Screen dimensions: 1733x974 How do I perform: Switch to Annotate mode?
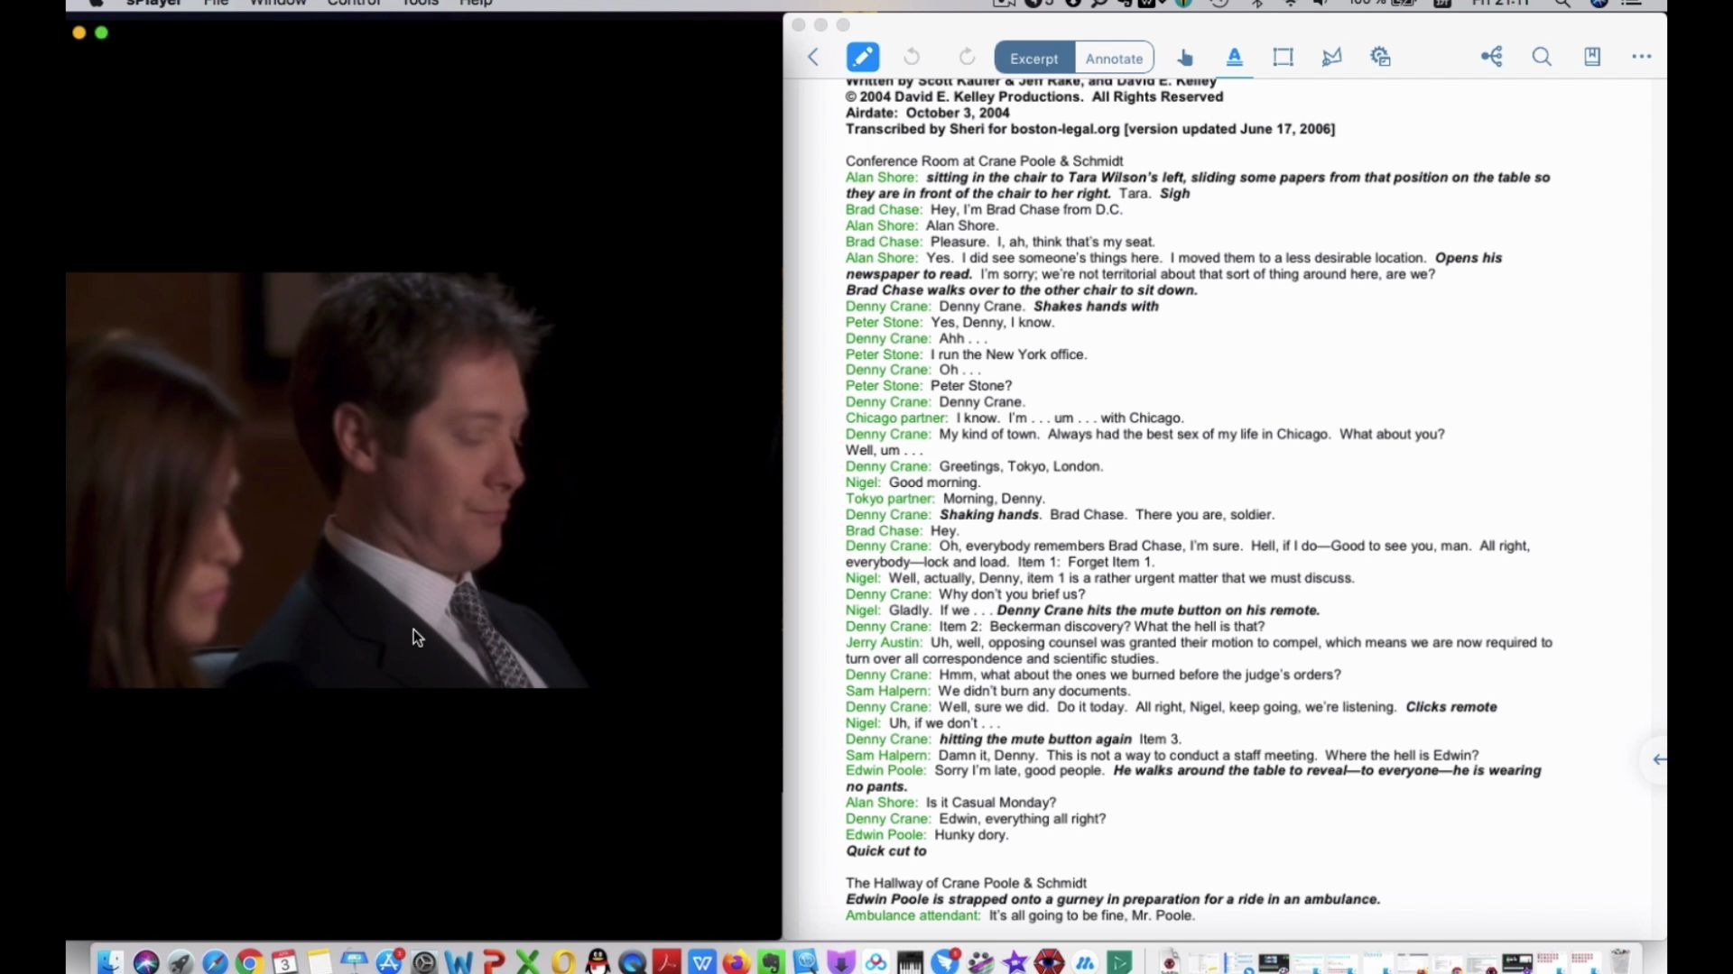[x=1114, y=58]
